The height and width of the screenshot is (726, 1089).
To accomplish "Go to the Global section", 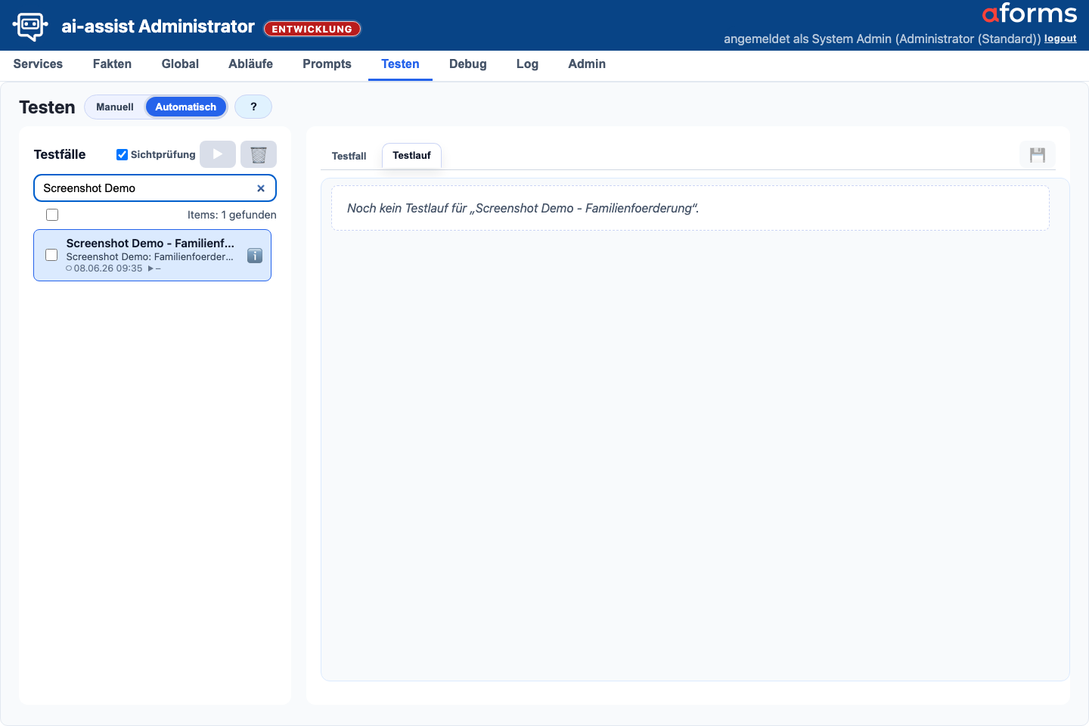I will coord(180,64).
